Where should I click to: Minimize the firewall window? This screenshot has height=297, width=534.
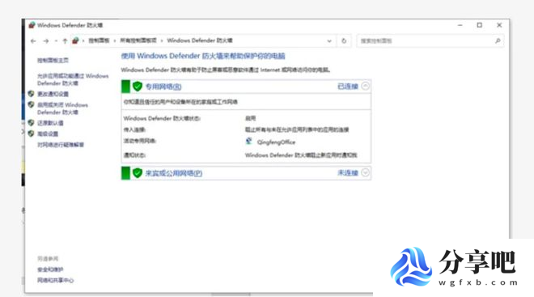pyautogui.click(x=460, y=25)
